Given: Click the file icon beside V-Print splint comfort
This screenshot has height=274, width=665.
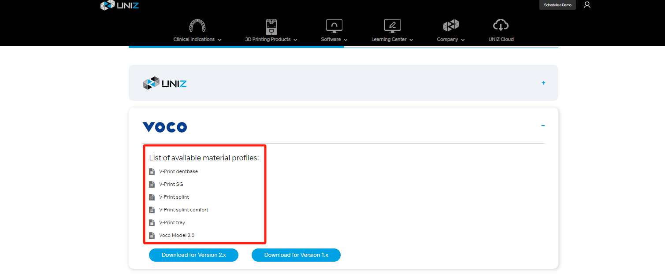Looking at the screenshot, I should pyautogui.click(x=152, y=210).
